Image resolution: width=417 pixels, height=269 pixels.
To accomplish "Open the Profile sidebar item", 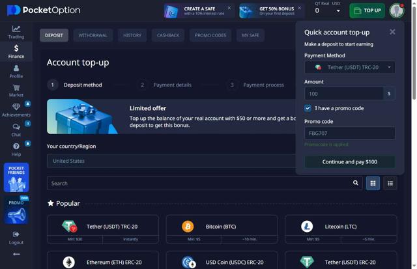I will point(16,71).
